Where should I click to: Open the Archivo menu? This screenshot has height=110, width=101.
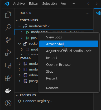click(19, 4)
